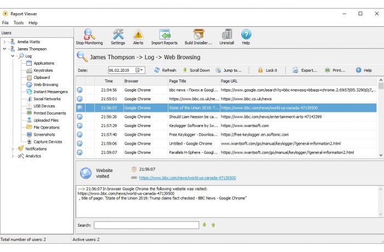384x252 pixels.
Task: Open Build Installer from the toolbar
Action: coord(199,37)
